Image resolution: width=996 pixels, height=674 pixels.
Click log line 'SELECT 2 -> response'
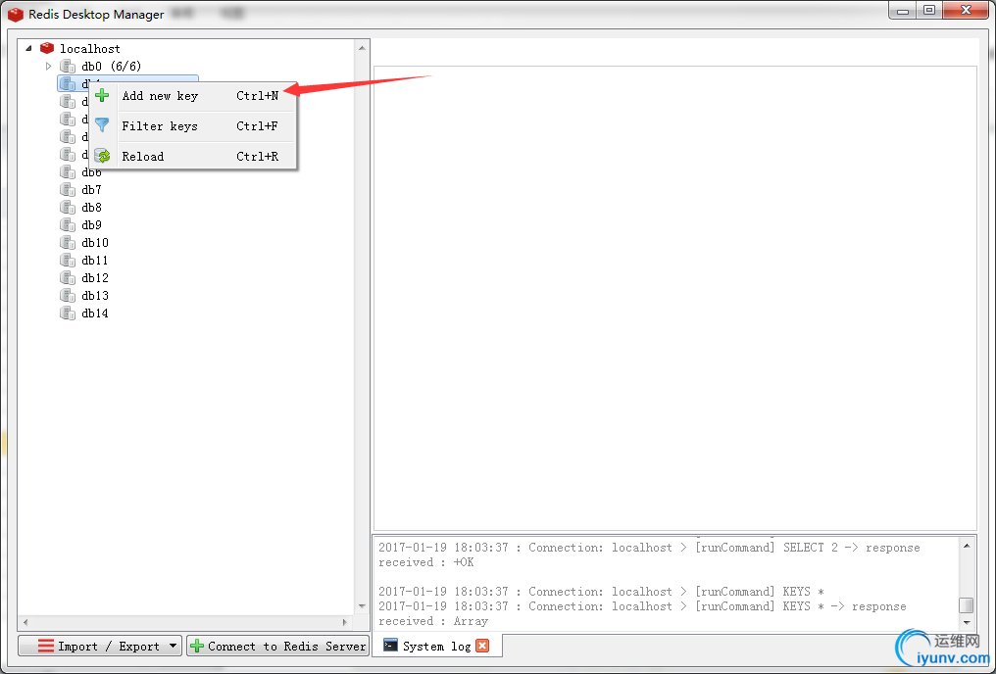tap(851, 547)
